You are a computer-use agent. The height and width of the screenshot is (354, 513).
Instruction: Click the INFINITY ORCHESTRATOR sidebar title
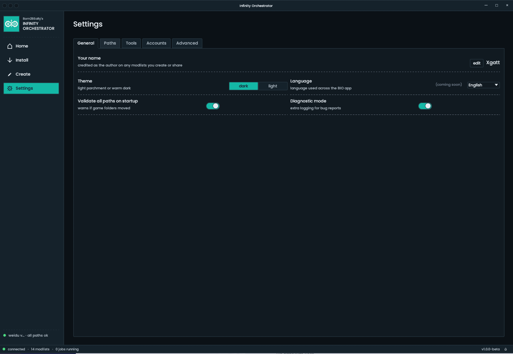point(38,26)
